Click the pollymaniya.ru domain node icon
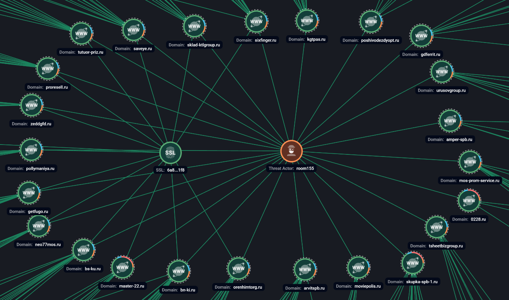This screenshot has height=300, width=509. click(x=31, y=150)
